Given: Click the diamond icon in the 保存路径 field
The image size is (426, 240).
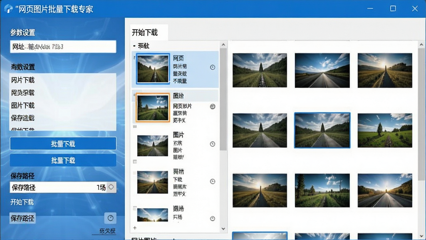Looking at the screenshot, I should (111, 187).
